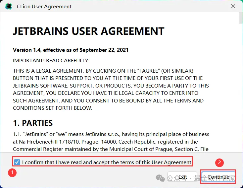Close the CLion User Agreement dialog
Image resolution: width=243 pixels, height=188 pixels.
(x=233, y=6)
